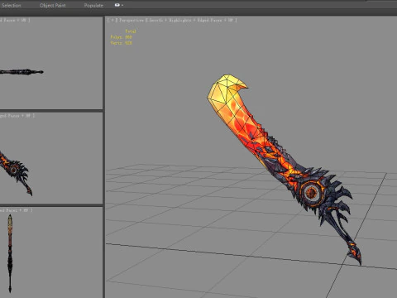Viewport: 397px width, 298px height.
Task: Click the 'Polys' statistics line
Action: (122, 37)
